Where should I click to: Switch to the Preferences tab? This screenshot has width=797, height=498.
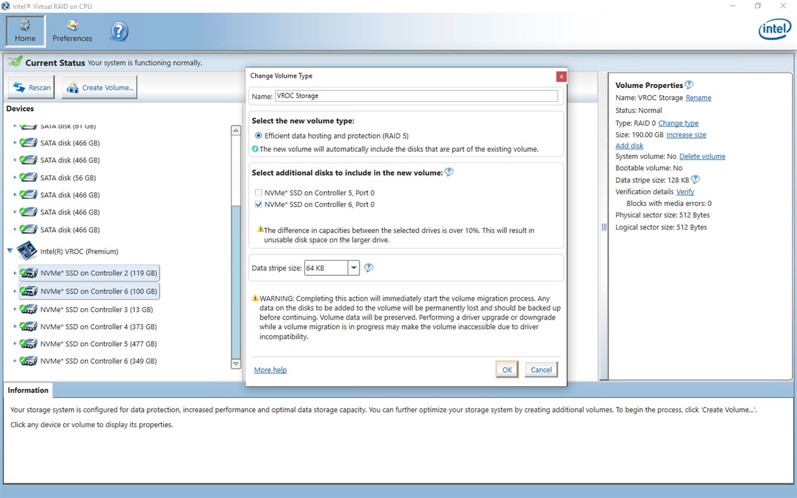click(72, 30)
